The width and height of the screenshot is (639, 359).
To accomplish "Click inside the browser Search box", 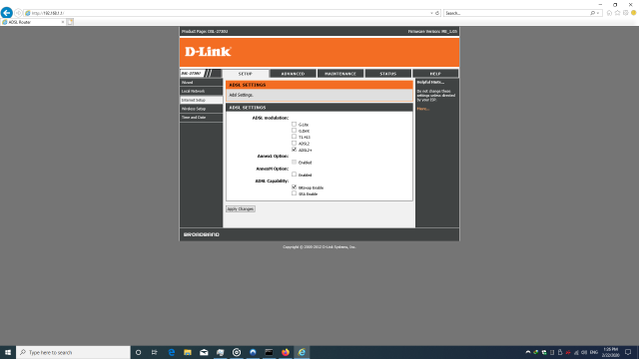I will click(516, 13).
